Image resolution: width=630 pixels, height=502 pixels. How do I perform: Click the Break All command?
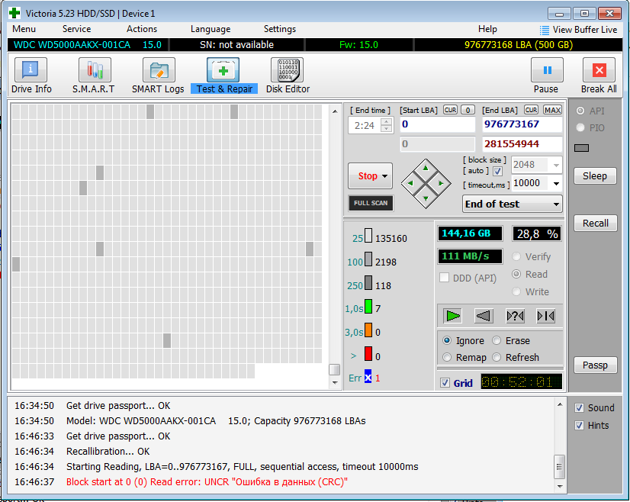[x=598, y=75]
